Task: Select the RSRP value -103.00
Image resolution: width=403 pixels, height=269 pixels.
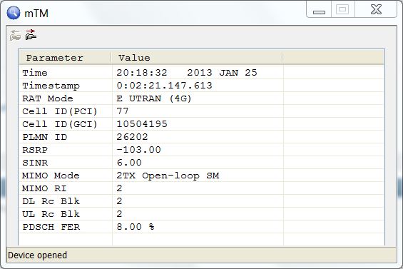Action: click(x=139, y=150)
